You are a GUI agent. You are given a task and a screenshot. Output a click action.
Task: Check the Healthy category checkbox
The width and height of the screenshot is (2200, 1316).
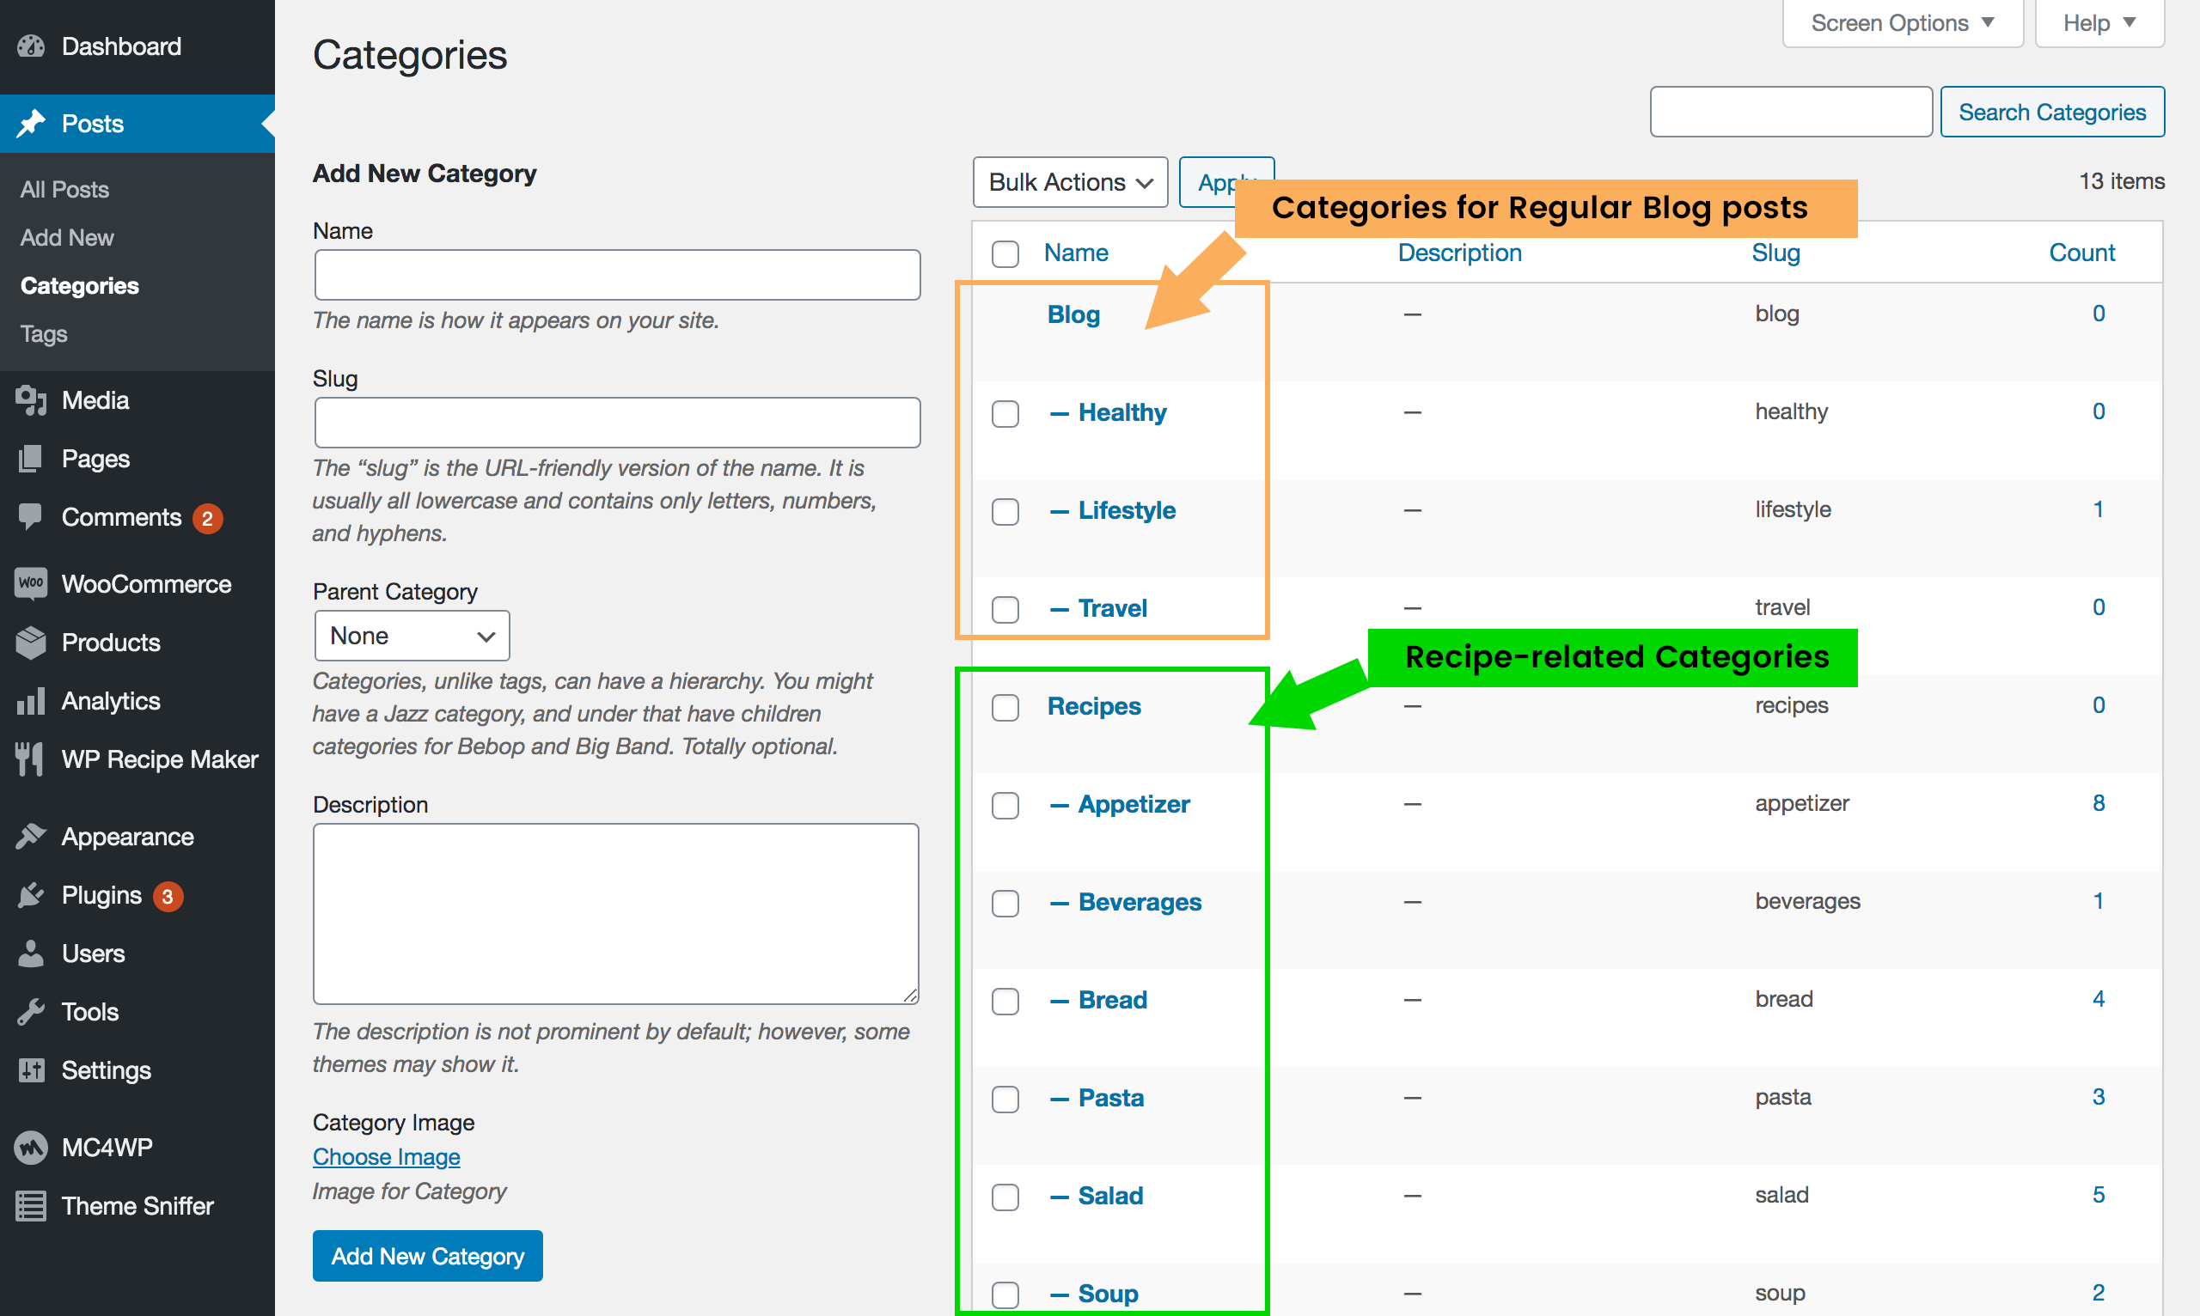[1005, 413]
